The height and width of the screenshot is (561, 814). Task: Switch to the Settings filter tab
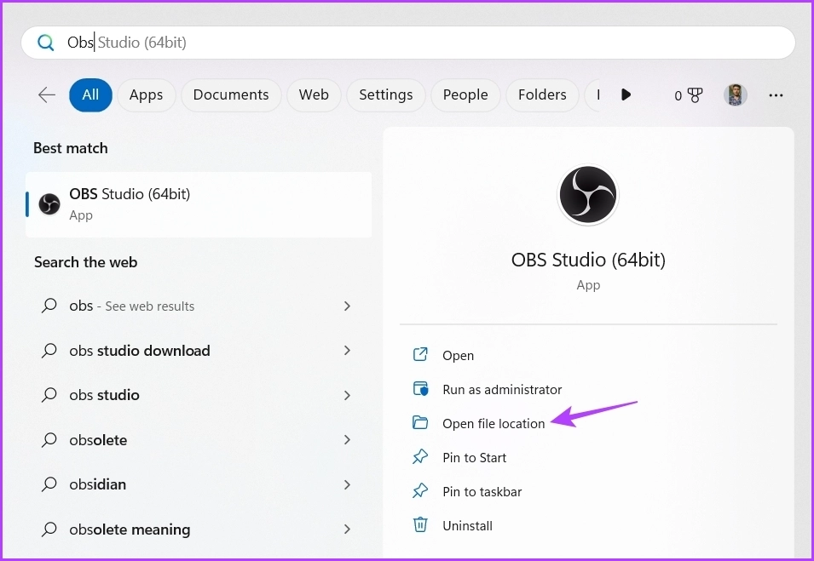pyautogui.click(x=386, y=94)
